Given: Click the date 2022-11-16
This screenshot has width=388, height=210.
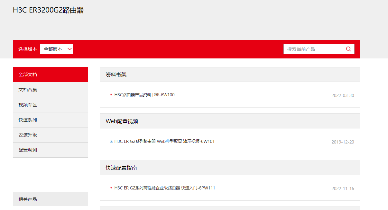Looking at the screenshot, I should pos(343,188).
